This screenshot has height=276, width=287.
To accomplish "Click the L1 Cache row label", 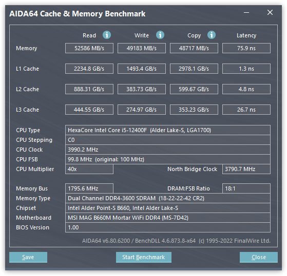I will pos(27,69).
